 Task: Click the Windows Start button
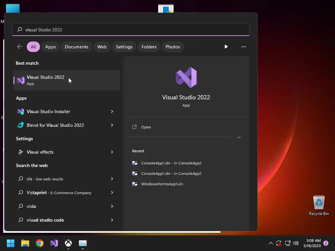10,243
